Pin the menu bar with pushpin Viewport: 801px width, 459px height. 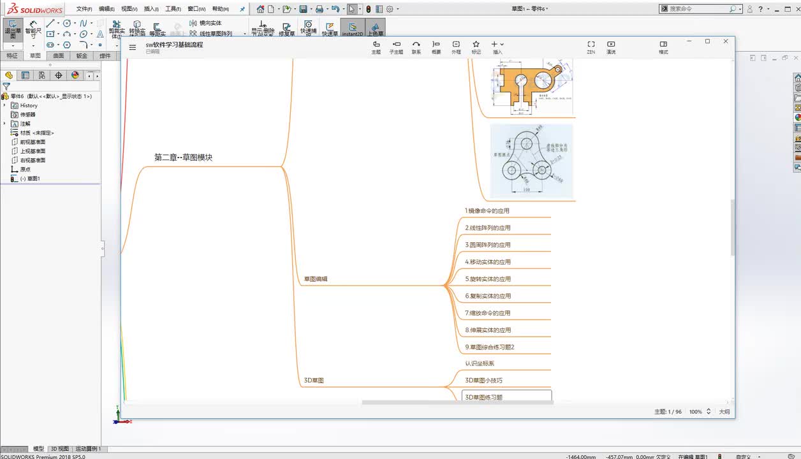point(242,10)
